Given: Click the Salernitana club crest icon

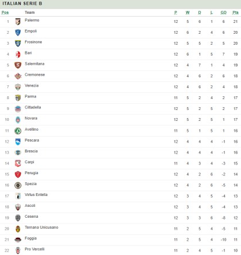Looking at the screenshot, I should pos(18,65).
